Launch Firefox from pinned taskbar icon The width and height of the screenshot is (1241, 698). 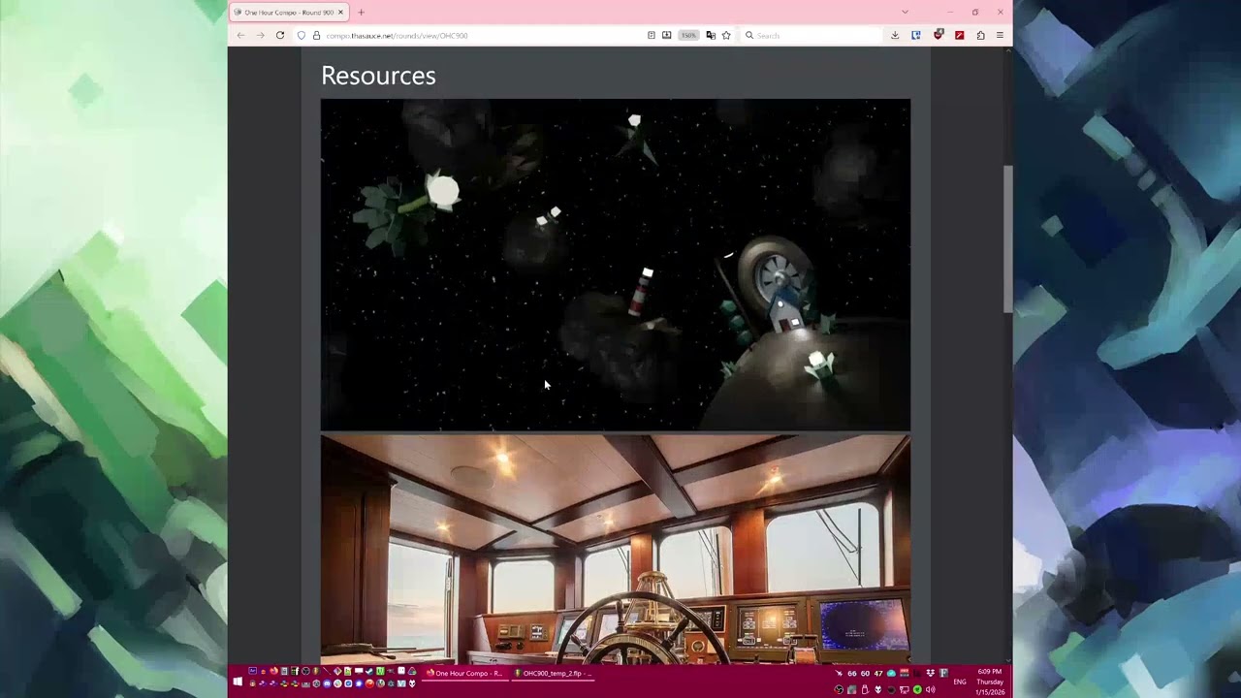[x=273, y=670]
